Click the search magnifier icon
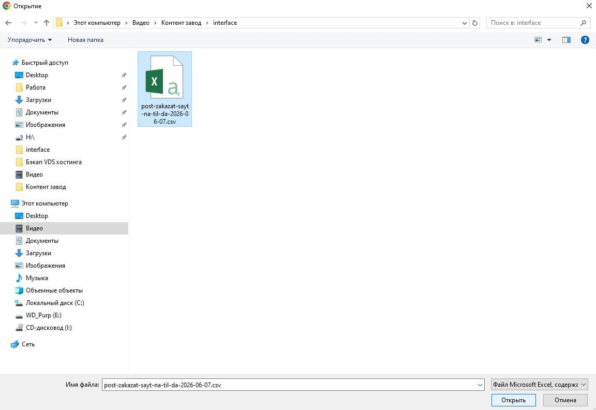Screen dimensions: 596x410 (583, 23)
